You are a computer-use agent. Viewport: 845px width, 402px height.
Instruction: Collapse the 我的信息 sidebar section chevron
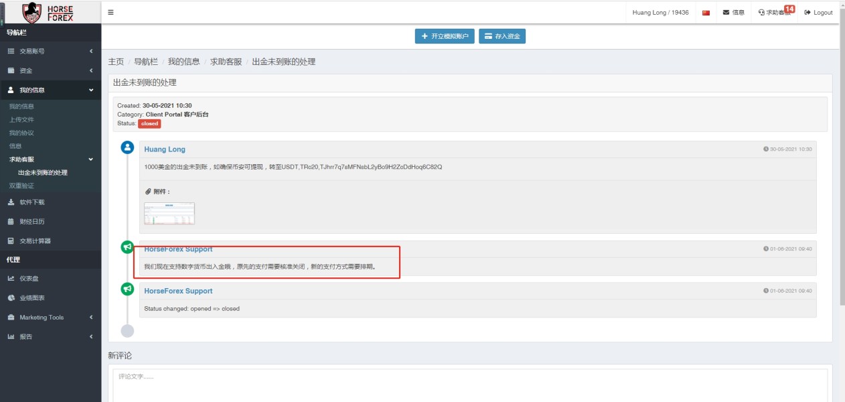click(x=91, y=90)
